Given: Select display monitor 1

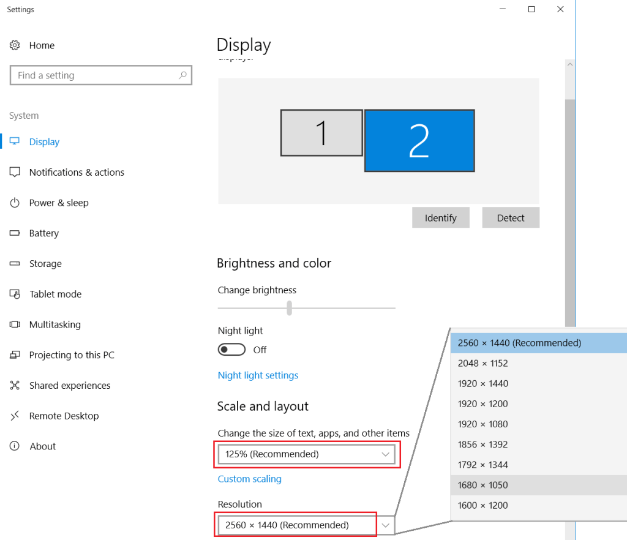Looking at the screenshot, I should [321, 133].
